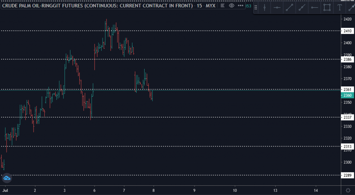Select the horizontal ray tool
Screen dimensions: 355x195
click(314, 8)
